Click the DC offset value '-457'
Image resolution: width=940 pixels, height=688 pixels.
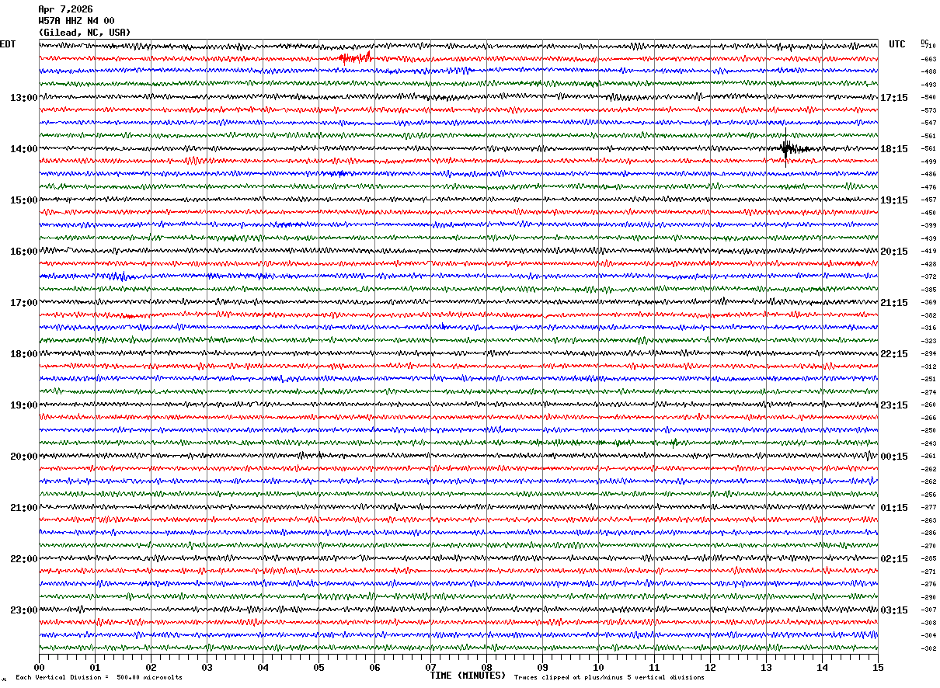tap(928, 200)
